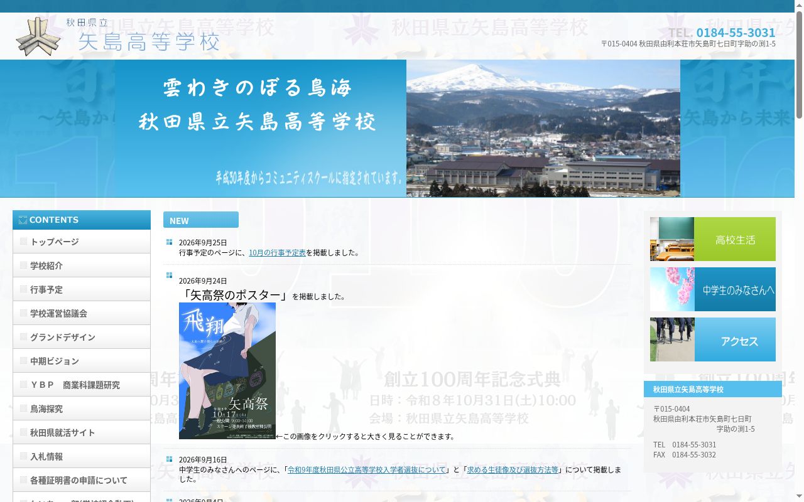Click the 矢島高等学校 site title
Image resolution: width=804 pixels, height=502 pixels.
[x=149, y=41]
